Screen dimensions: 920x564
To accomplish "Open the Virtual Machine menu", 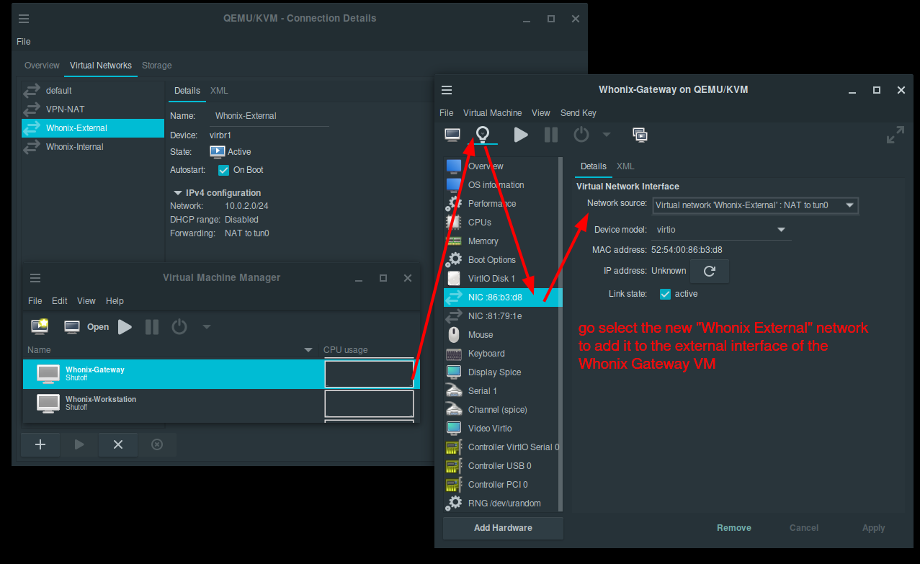I will [x=492, y=113].
